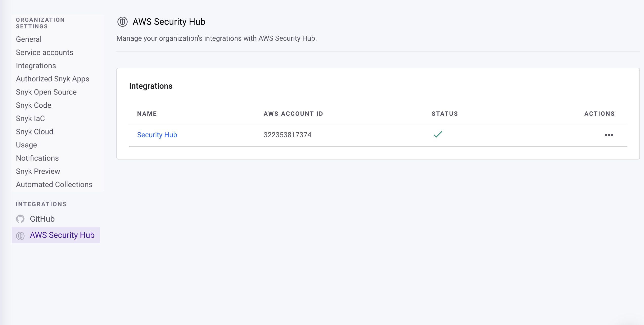Screen dimensions: 644x325
Task: Open Snyk Cloud settings
Action: (x=34, y=131)
